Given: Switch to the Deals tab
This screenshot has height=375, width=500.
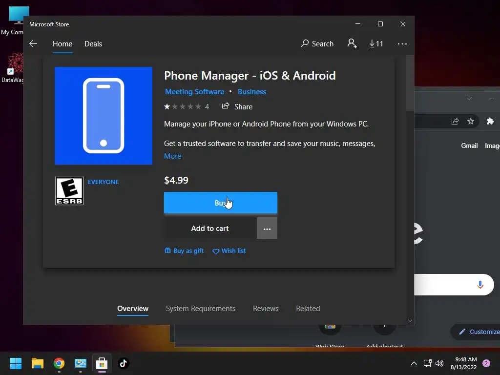Looking at the screenshot, I should click(93, 44).
